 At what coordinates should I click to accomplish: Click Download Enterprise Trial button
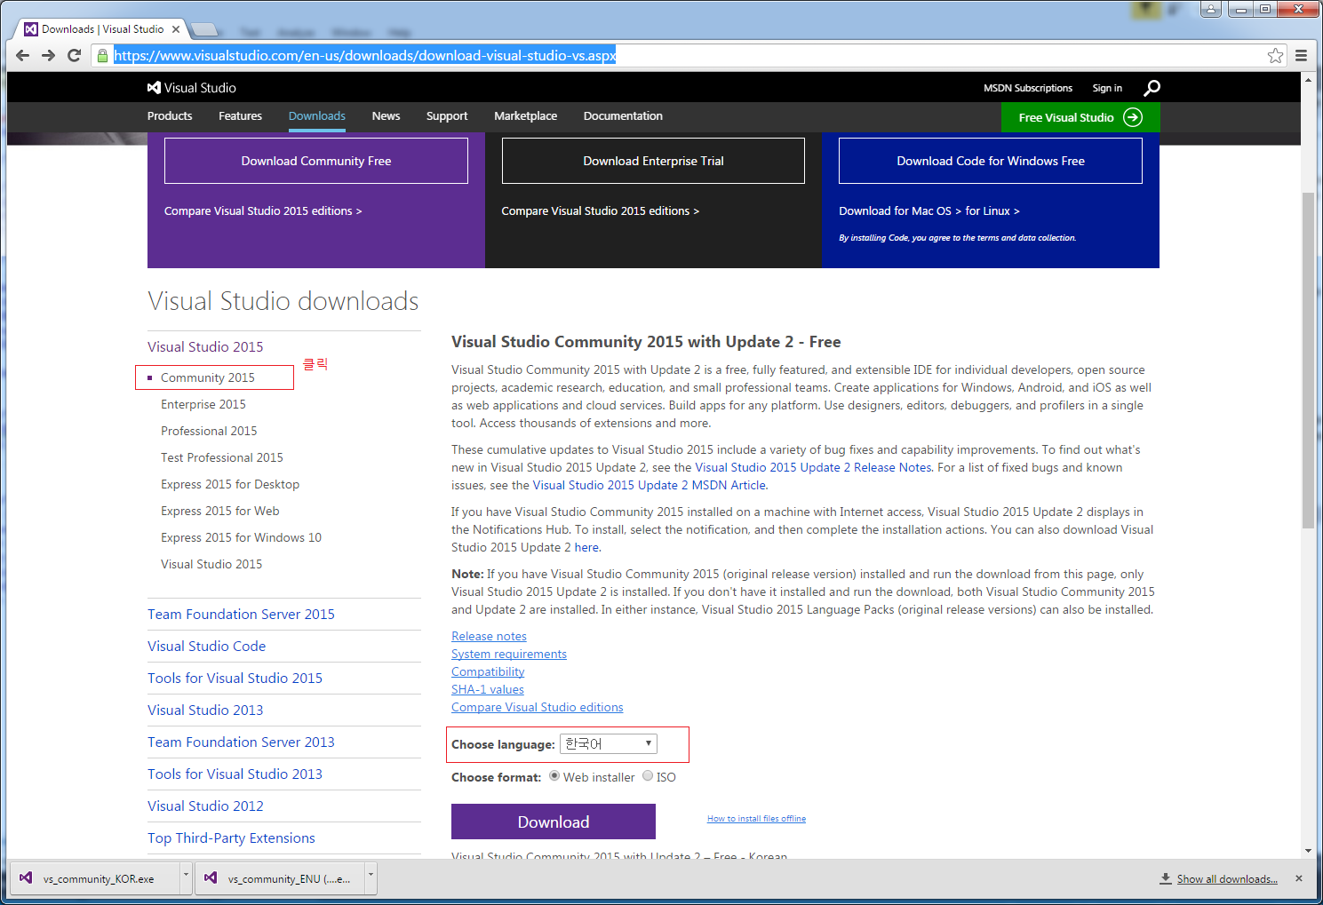point(653,161)
